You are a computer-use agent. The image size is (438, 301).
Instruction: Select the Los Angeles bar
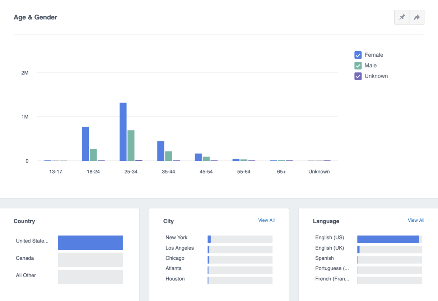pos(240,249)
